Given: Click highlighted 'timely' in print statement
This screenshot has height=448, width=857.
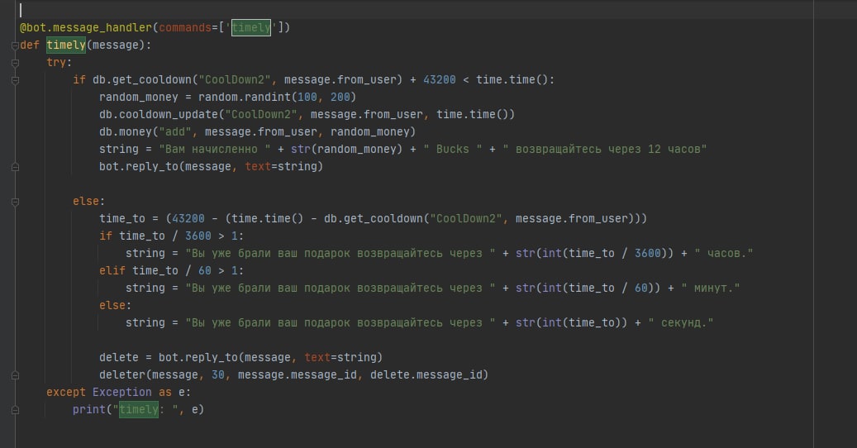Looking at the screenshot, I should [139, 409].
